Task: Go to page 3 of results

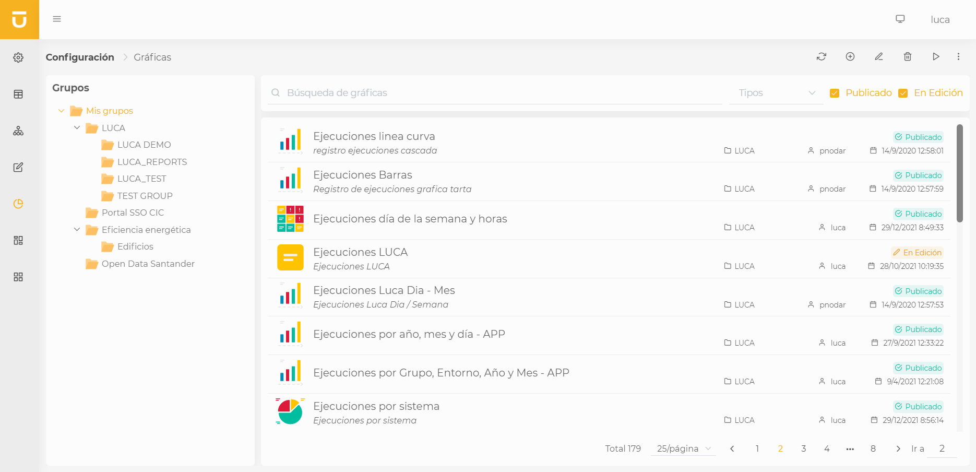Action: pos(804,449)
